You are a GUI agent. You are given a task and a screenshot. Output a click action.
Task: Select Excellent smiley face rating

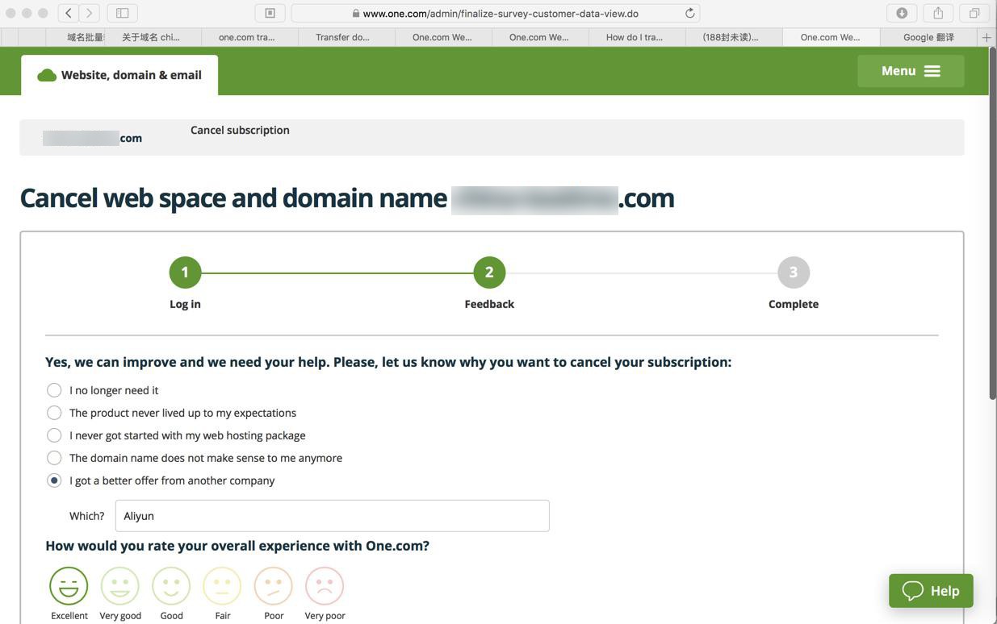click(x=69, y=586)
